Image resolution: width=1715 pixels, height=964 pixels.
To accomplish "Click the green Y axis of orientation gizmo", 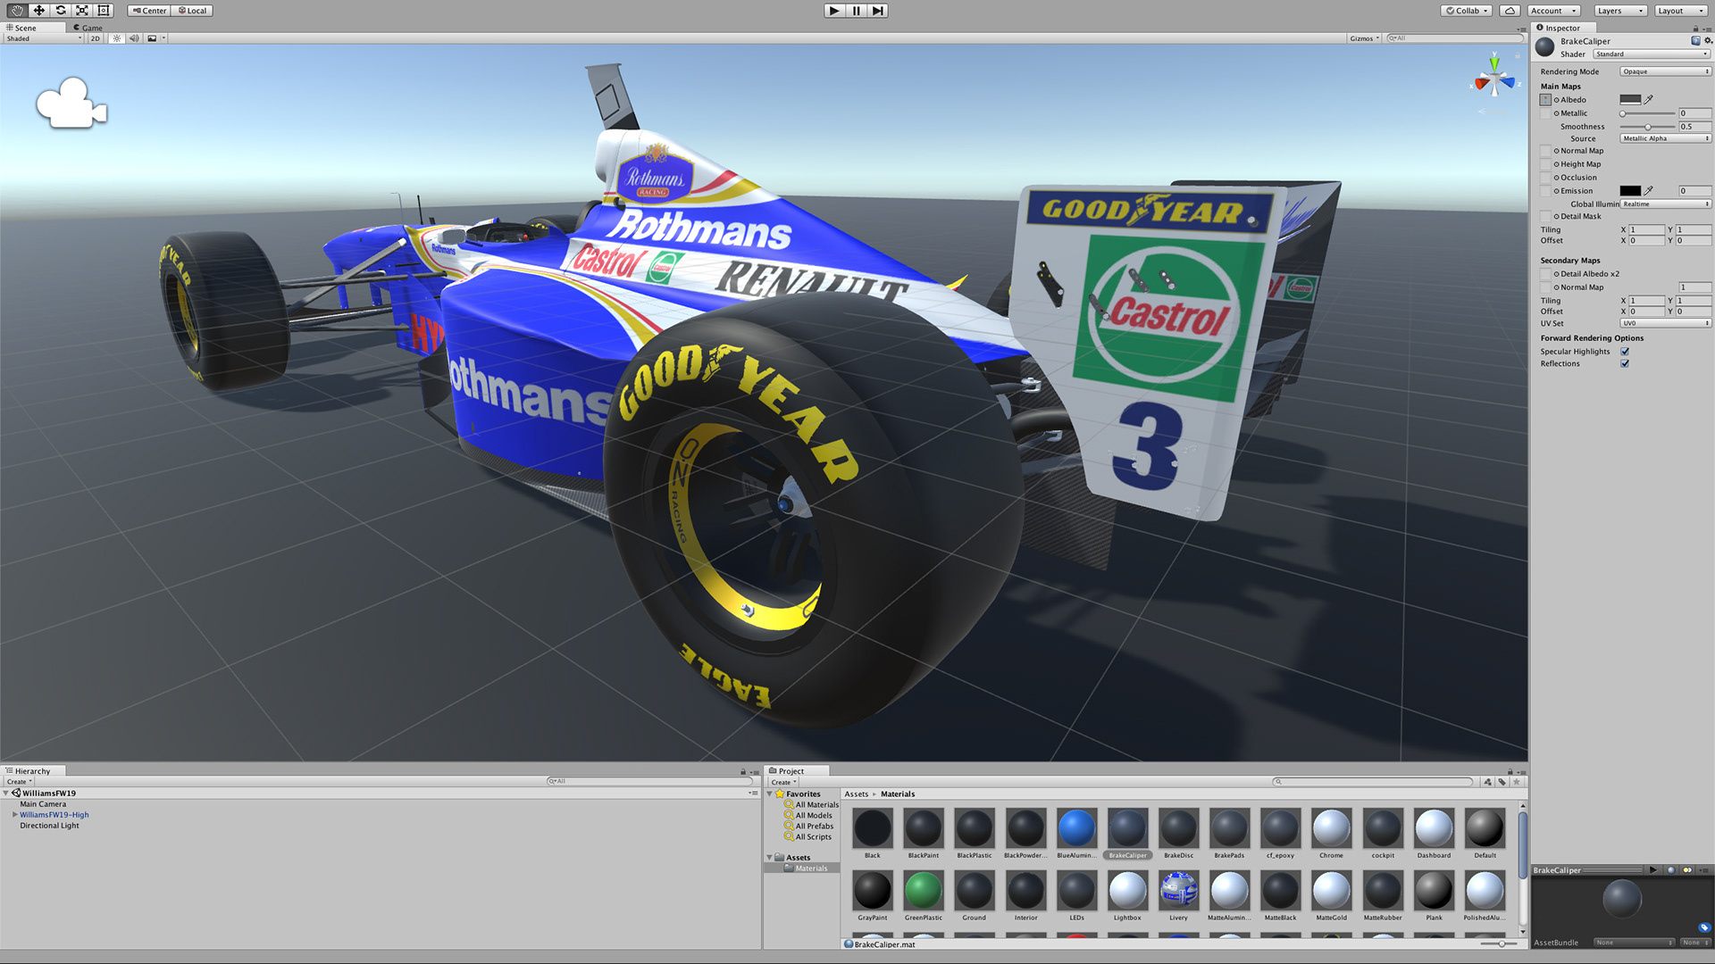I will 1494,64.
